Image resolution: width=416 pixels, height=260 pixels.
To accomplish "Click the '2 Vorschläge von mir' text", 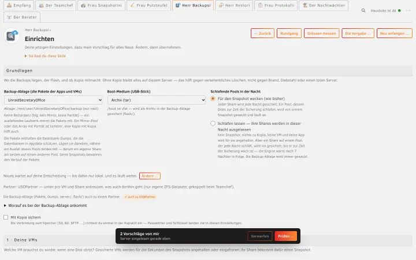I will (140, 234).
